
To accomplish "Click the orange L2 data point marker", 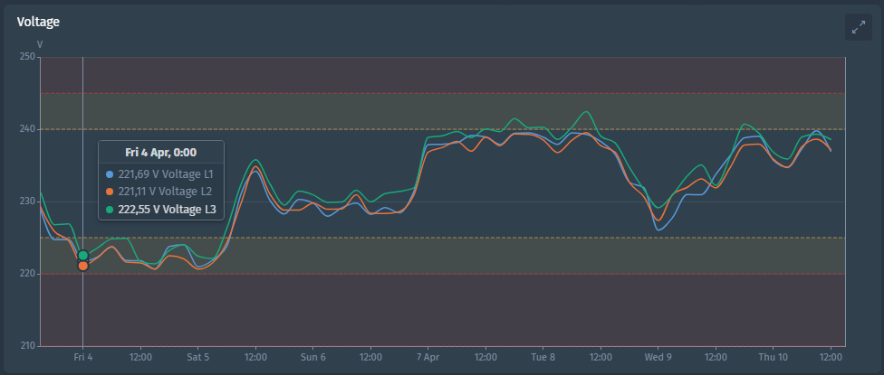I will [83, 266].
